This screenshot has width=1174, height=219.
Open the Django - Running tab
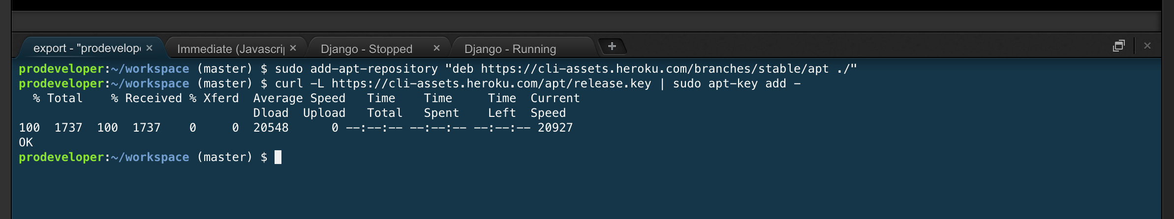pos(510,49)
